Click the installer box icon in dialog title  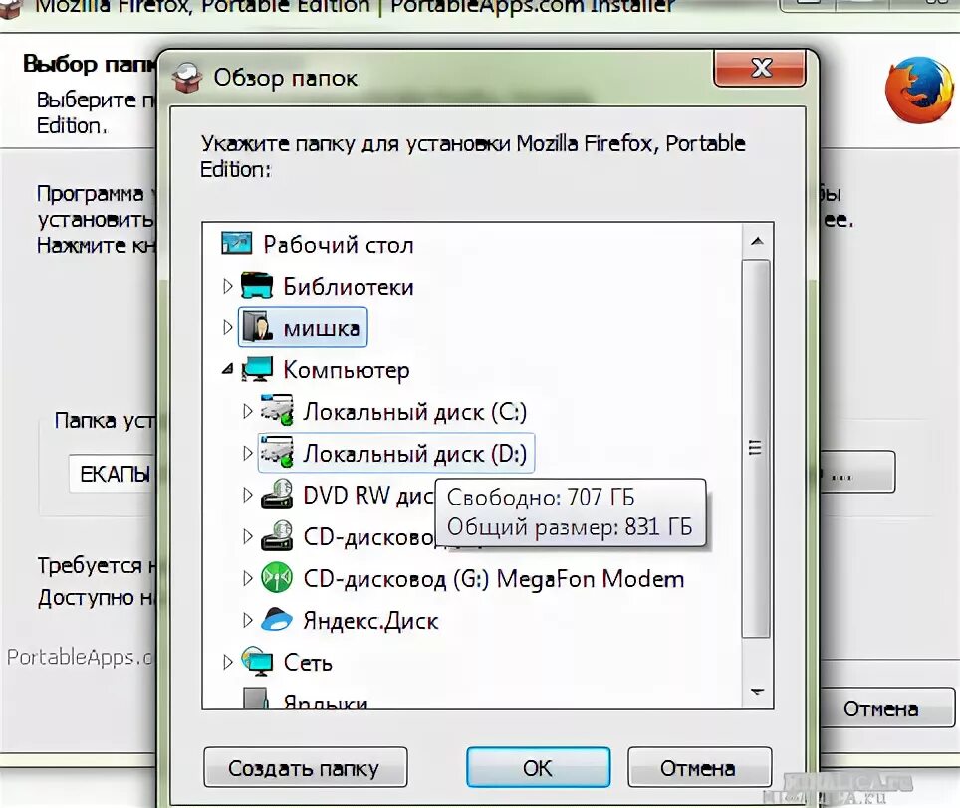coord(187,79)
